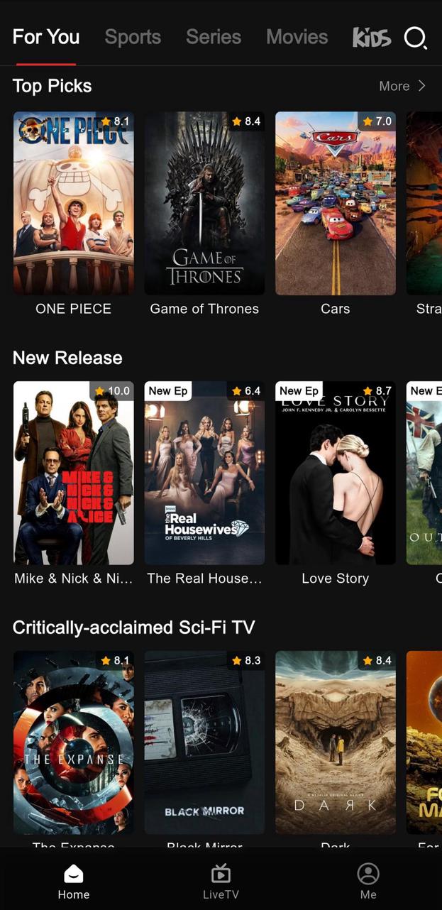Viewport: 442px width, 910px height.
Task: Open the Me profile icon
Action: click(x=368, y=874)
